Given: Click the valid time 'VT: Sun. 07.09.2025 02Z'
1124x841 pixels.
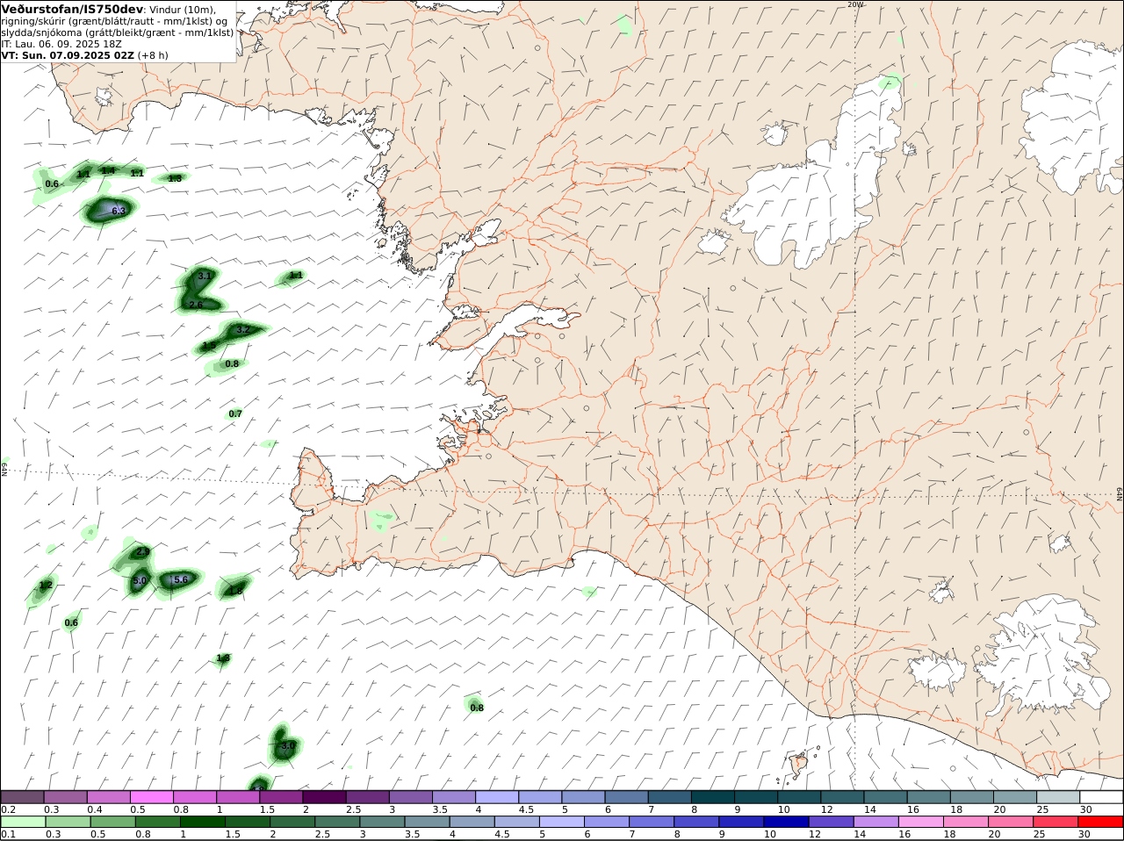Looking at the screenshot, I should pos(68,54).
